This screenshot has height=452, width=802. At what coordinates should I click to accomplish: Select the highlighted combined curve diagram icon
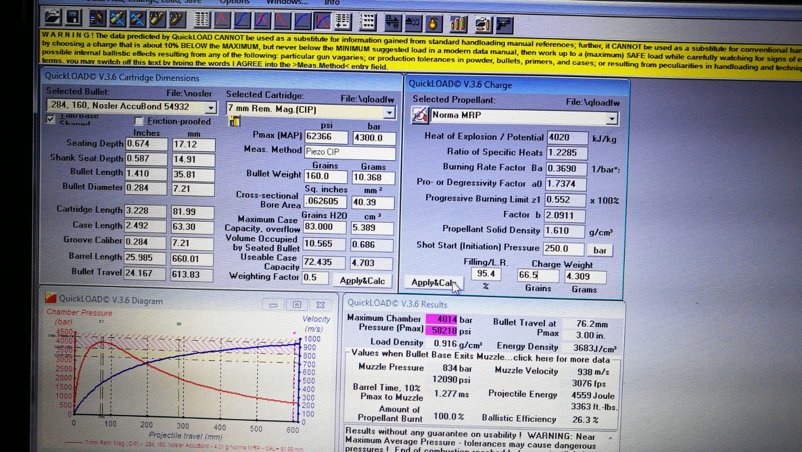pyautogui.click(x=322, y=21)
